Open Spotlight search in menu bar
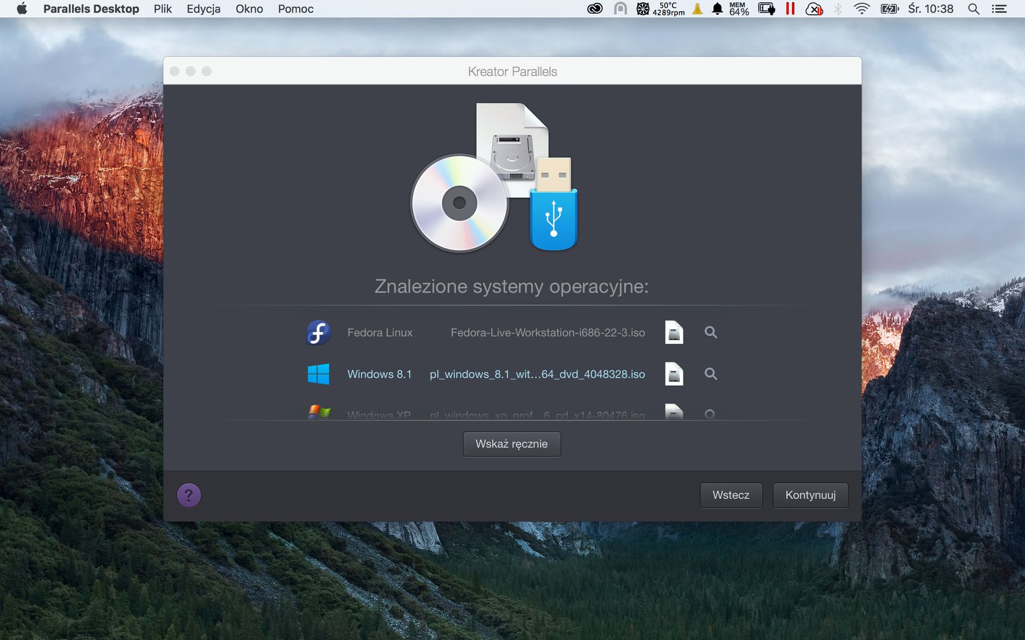 coord(974,9)
